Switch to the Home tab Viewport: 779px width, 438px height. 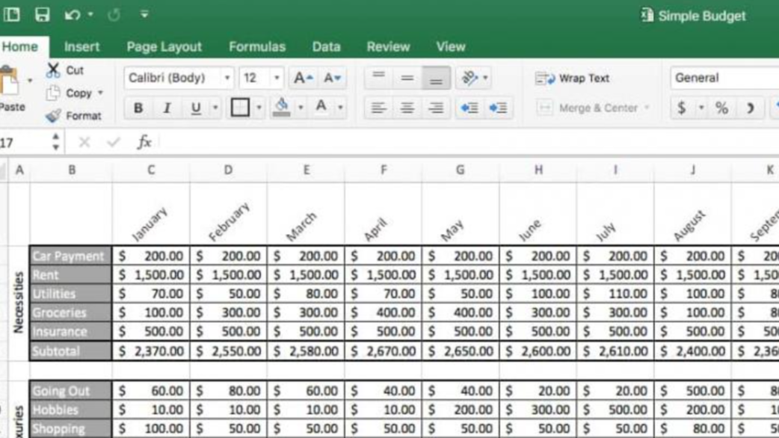(20, 46)
